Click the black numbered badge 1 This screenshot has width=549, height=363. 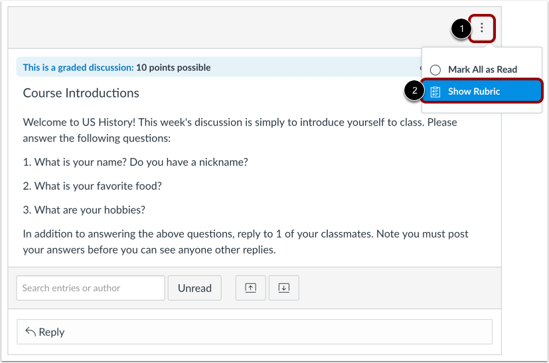click(461, 29)
